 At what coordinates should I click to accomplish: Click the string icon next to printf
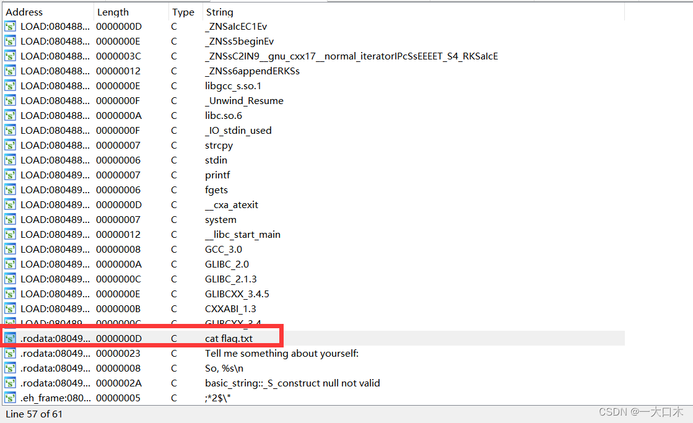[10, 175]
